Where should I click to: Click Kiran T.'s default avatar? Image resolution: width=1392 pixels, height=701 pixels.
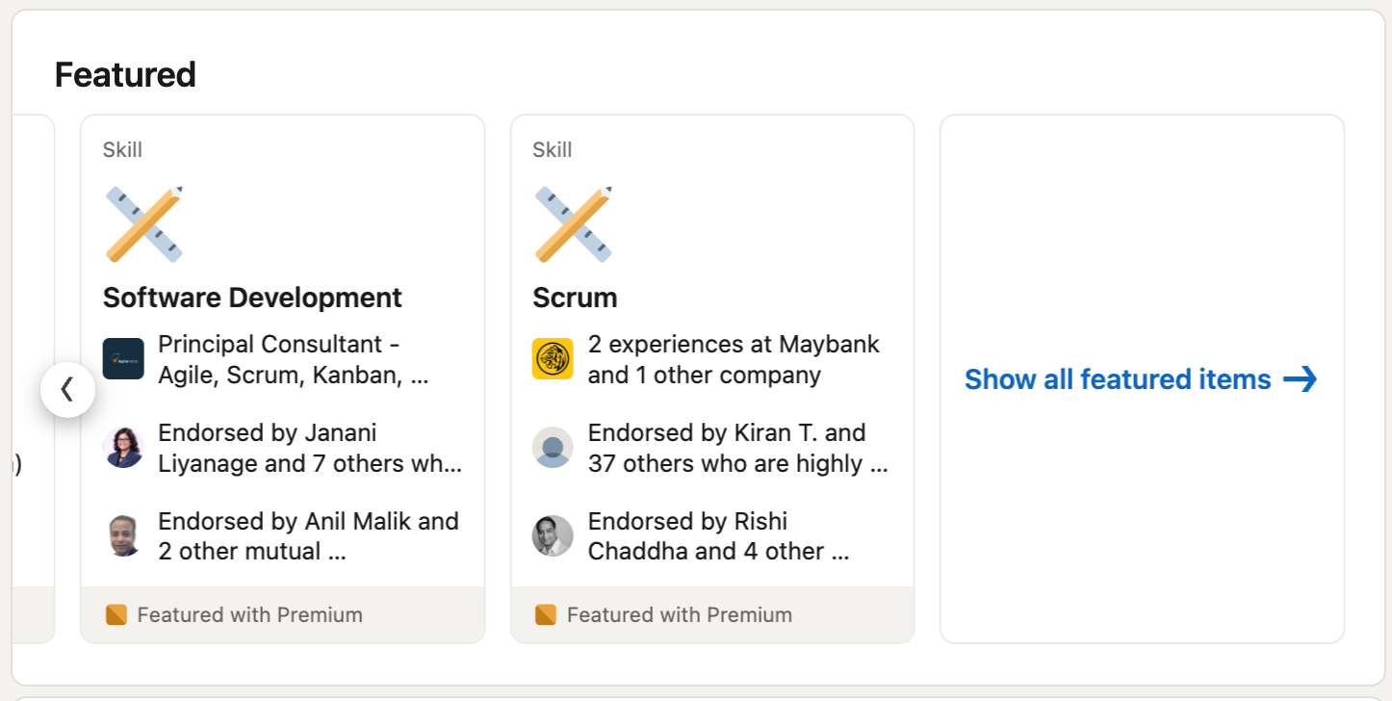pos(553,448)
